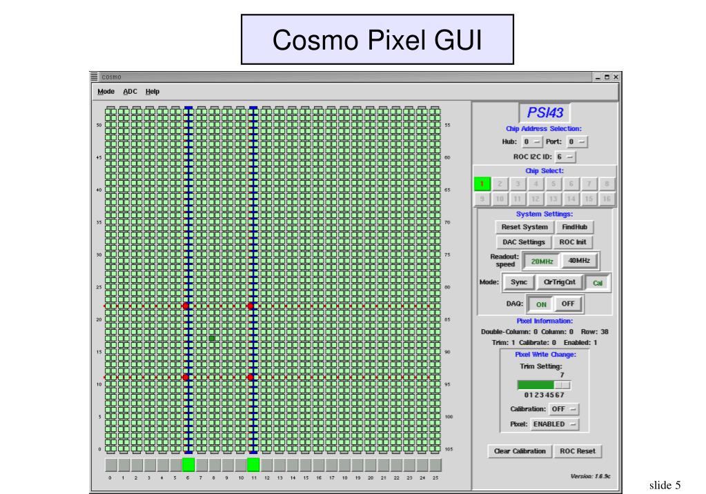Switch mode to Sync
706x494 pixels.
click(x=519, y=282)
